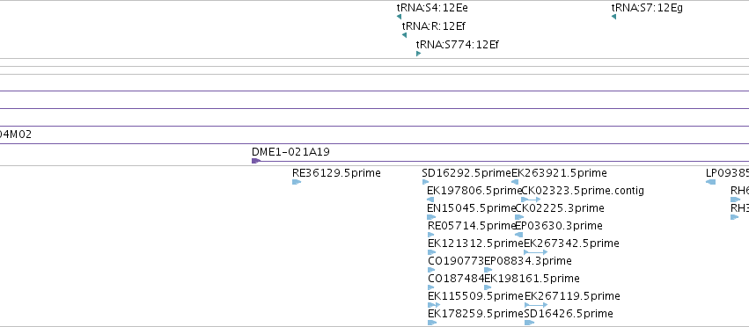Click the SD16426.5prime EST arrow

[529, 323]
